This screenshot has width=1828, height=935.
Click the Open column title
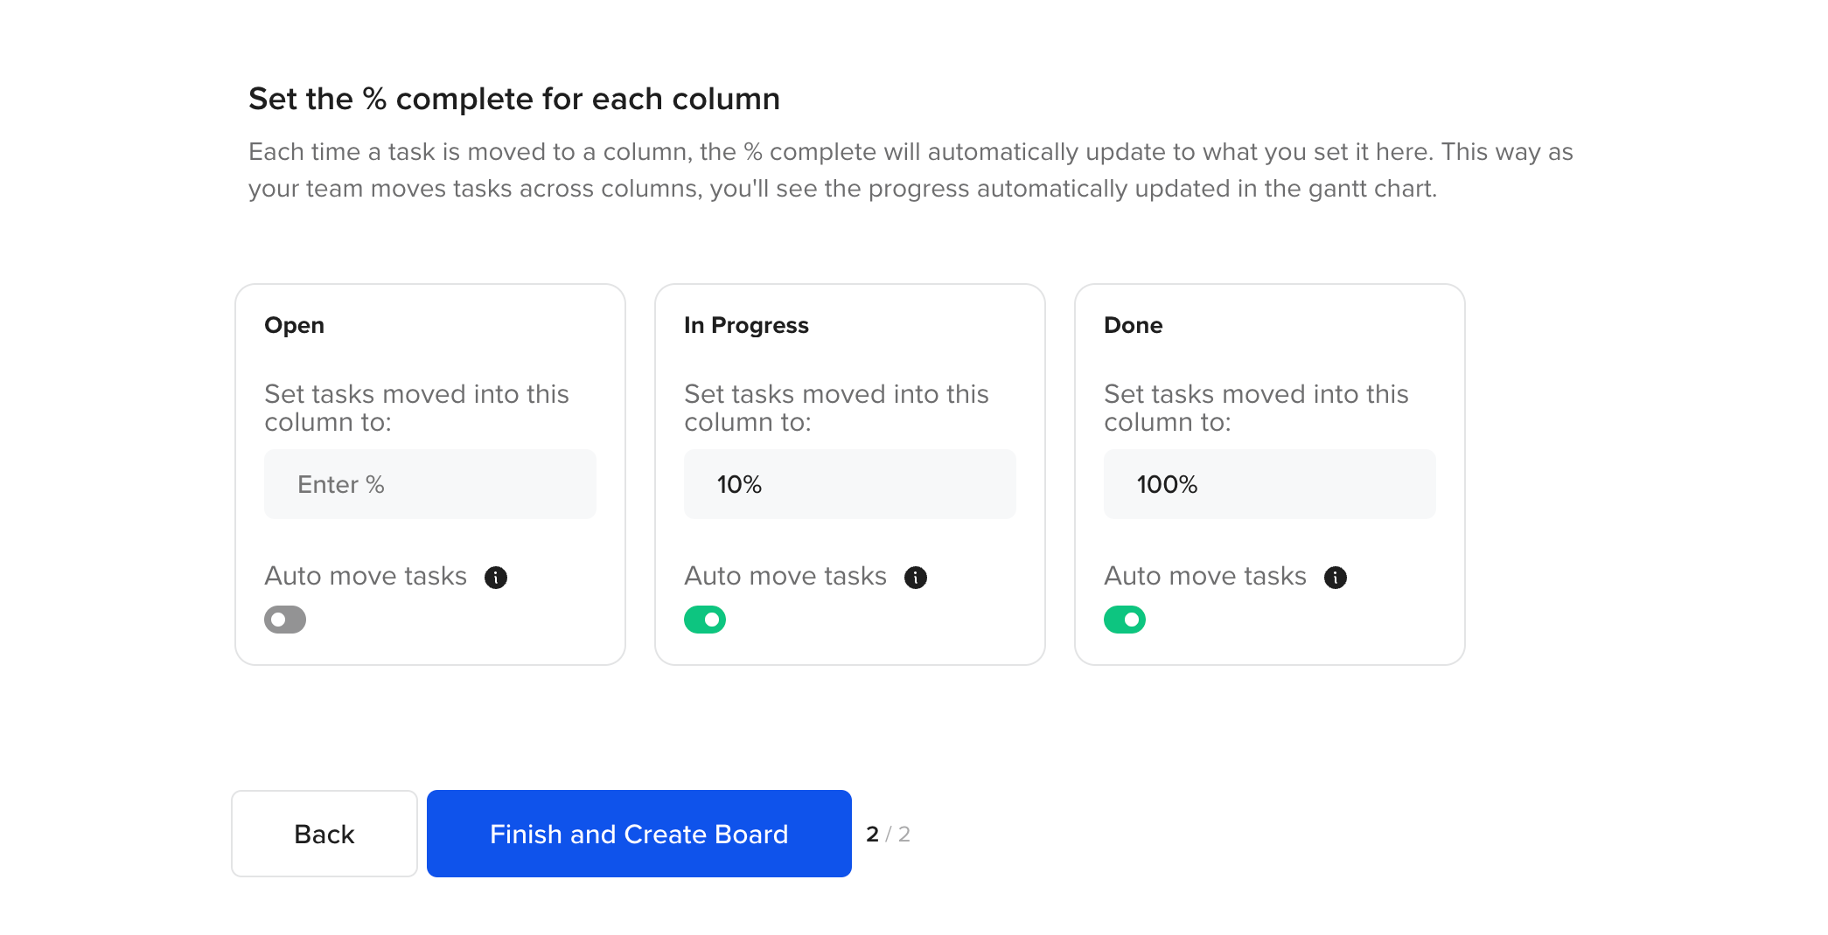[x=295, y=325]
